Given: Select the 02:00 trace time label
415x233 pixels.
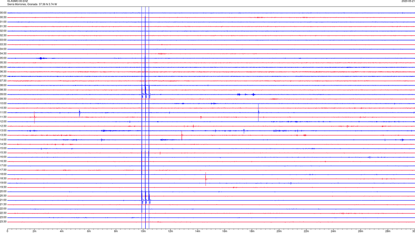Looking at the screenshot, I should (3, 31).
